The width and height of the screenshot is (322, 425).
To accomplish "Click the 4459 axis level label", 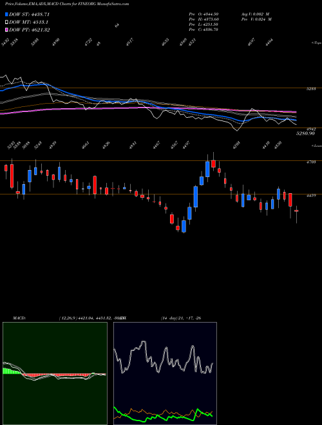I will [311, 195].
